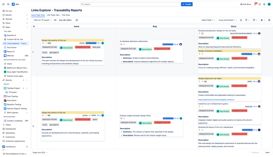This screenshot has width=273, height=157.
Task: Open the export dropdown in toolbar
Action: tap(263, 20)
